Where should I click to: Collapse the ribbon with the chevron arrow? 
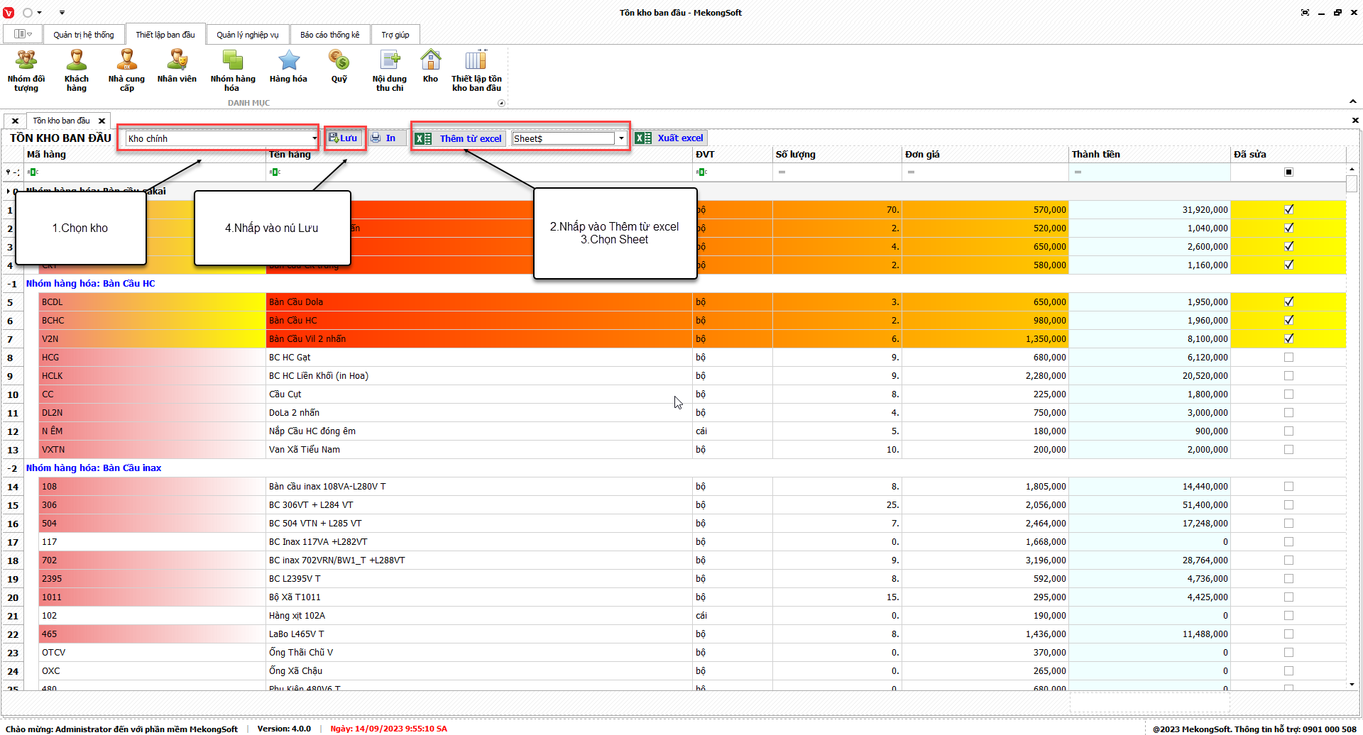1353,101
